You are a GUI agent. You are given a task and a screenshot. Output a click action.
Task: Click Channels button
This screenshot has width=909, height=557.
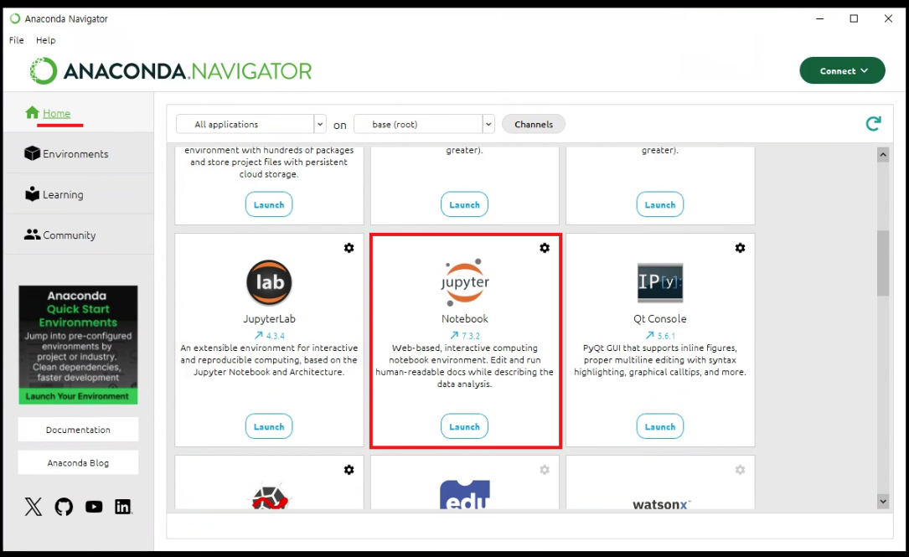pyautogui.click(x=534, y=124)
